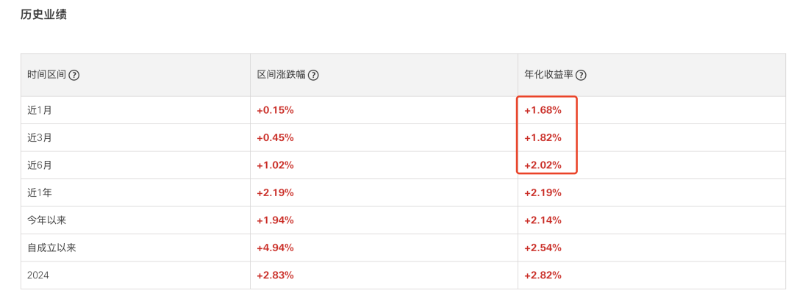Click the 历史业绩 section heading
Screen dimensions: 794x296
tap(43, 14)
